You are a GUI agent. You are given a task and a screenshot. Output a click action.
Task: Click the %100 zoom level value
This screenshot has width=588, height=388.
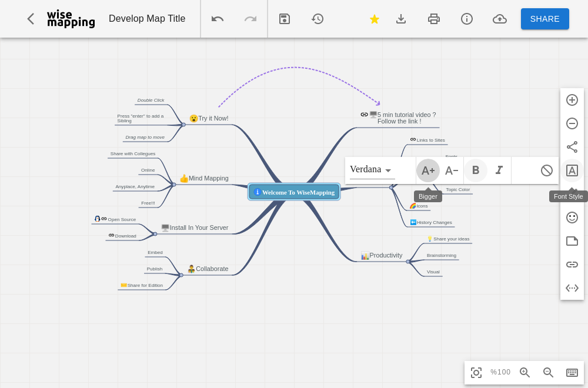500,372
